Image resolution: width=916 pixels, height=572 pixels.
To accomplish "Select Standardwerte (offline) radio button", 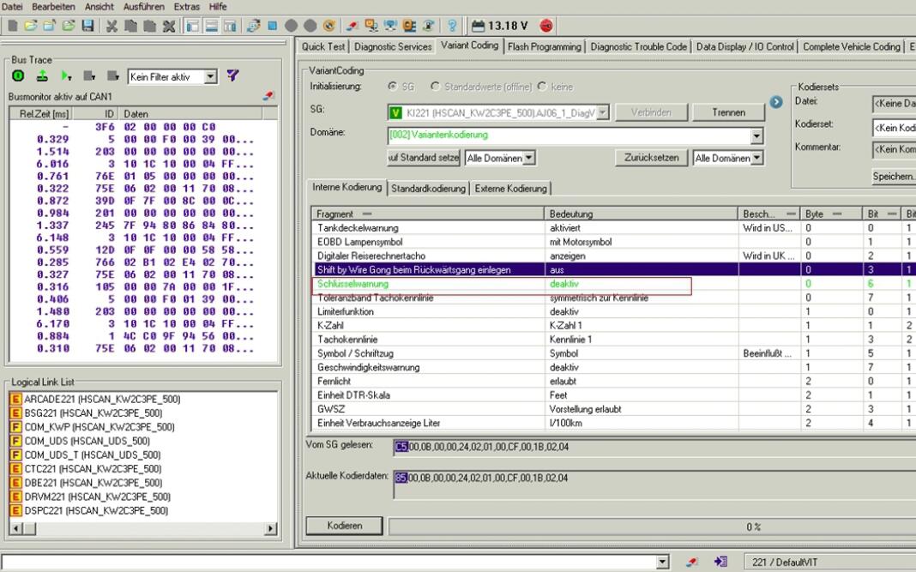I will 435,86.
